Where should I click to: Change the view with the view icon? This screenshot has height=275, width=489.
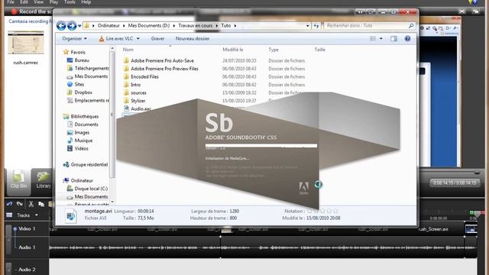[373, 39]
